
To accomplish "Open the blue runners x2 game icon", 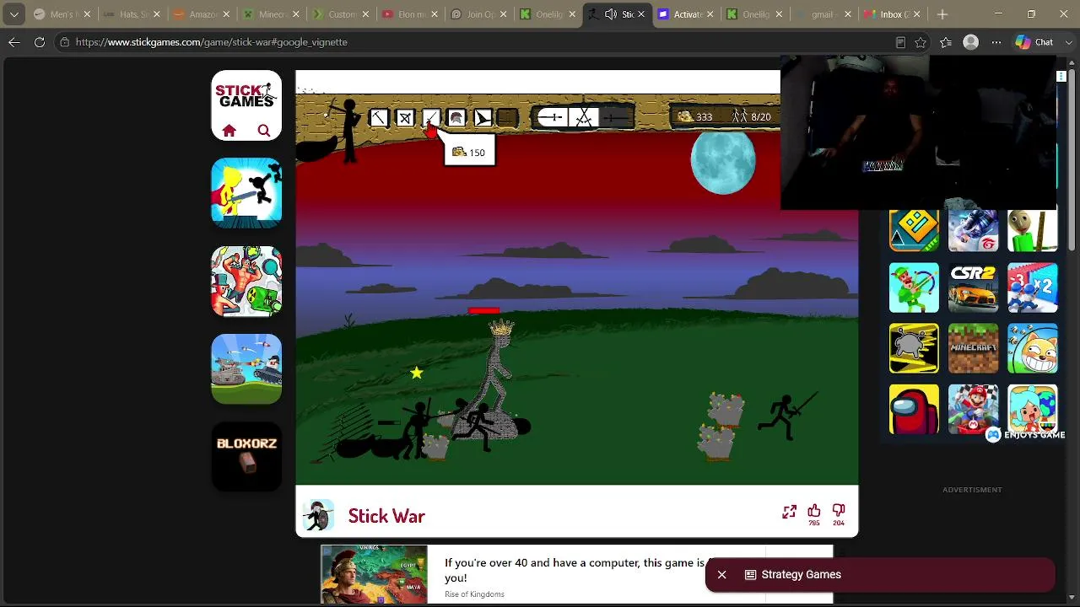I will (x=1033, y=287).
